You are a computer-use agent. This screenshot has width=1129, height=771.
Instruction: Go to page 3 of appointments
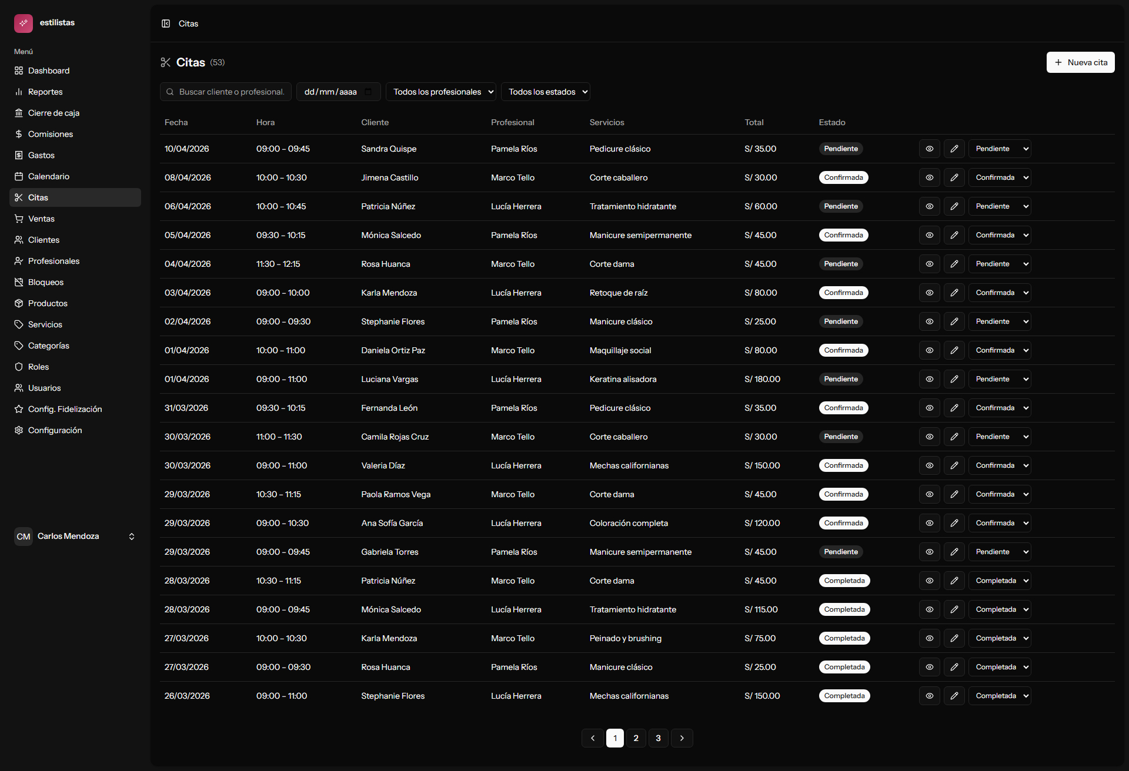click(x=658, y=738)
